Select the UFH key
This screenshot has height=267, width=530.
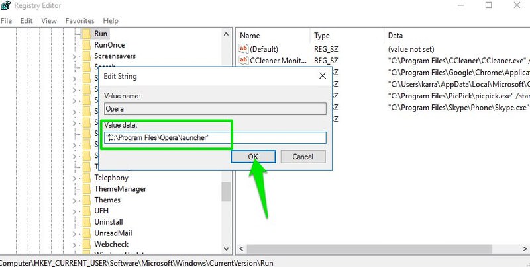pos(101,211)
